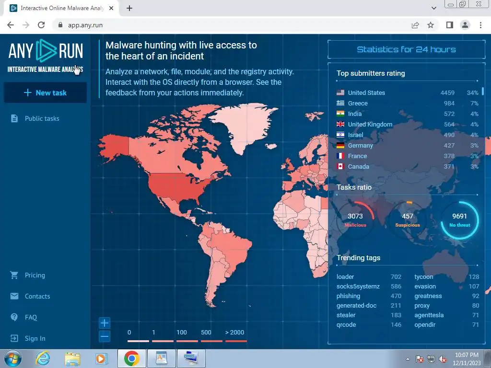This screenshot has width=491, height=368.
Task: Open the FAQ section
Action: coord(31,317)
